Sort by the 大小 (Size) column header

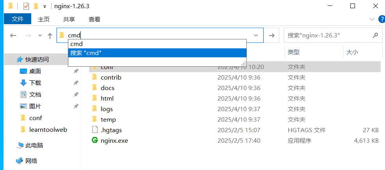tap(352, 52)
